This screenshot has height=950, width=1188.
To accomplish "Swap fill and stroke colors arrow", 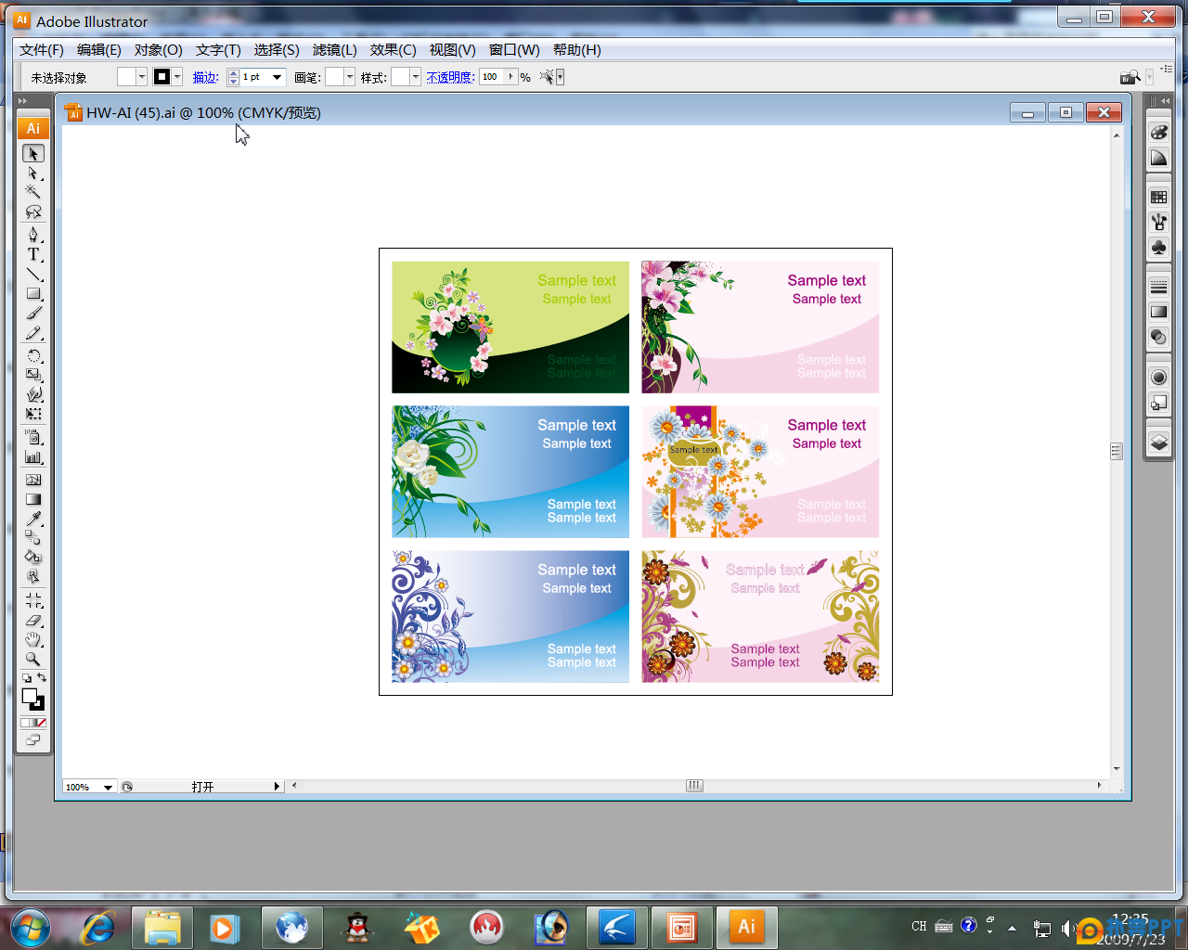I will click(x=42, y=678).
